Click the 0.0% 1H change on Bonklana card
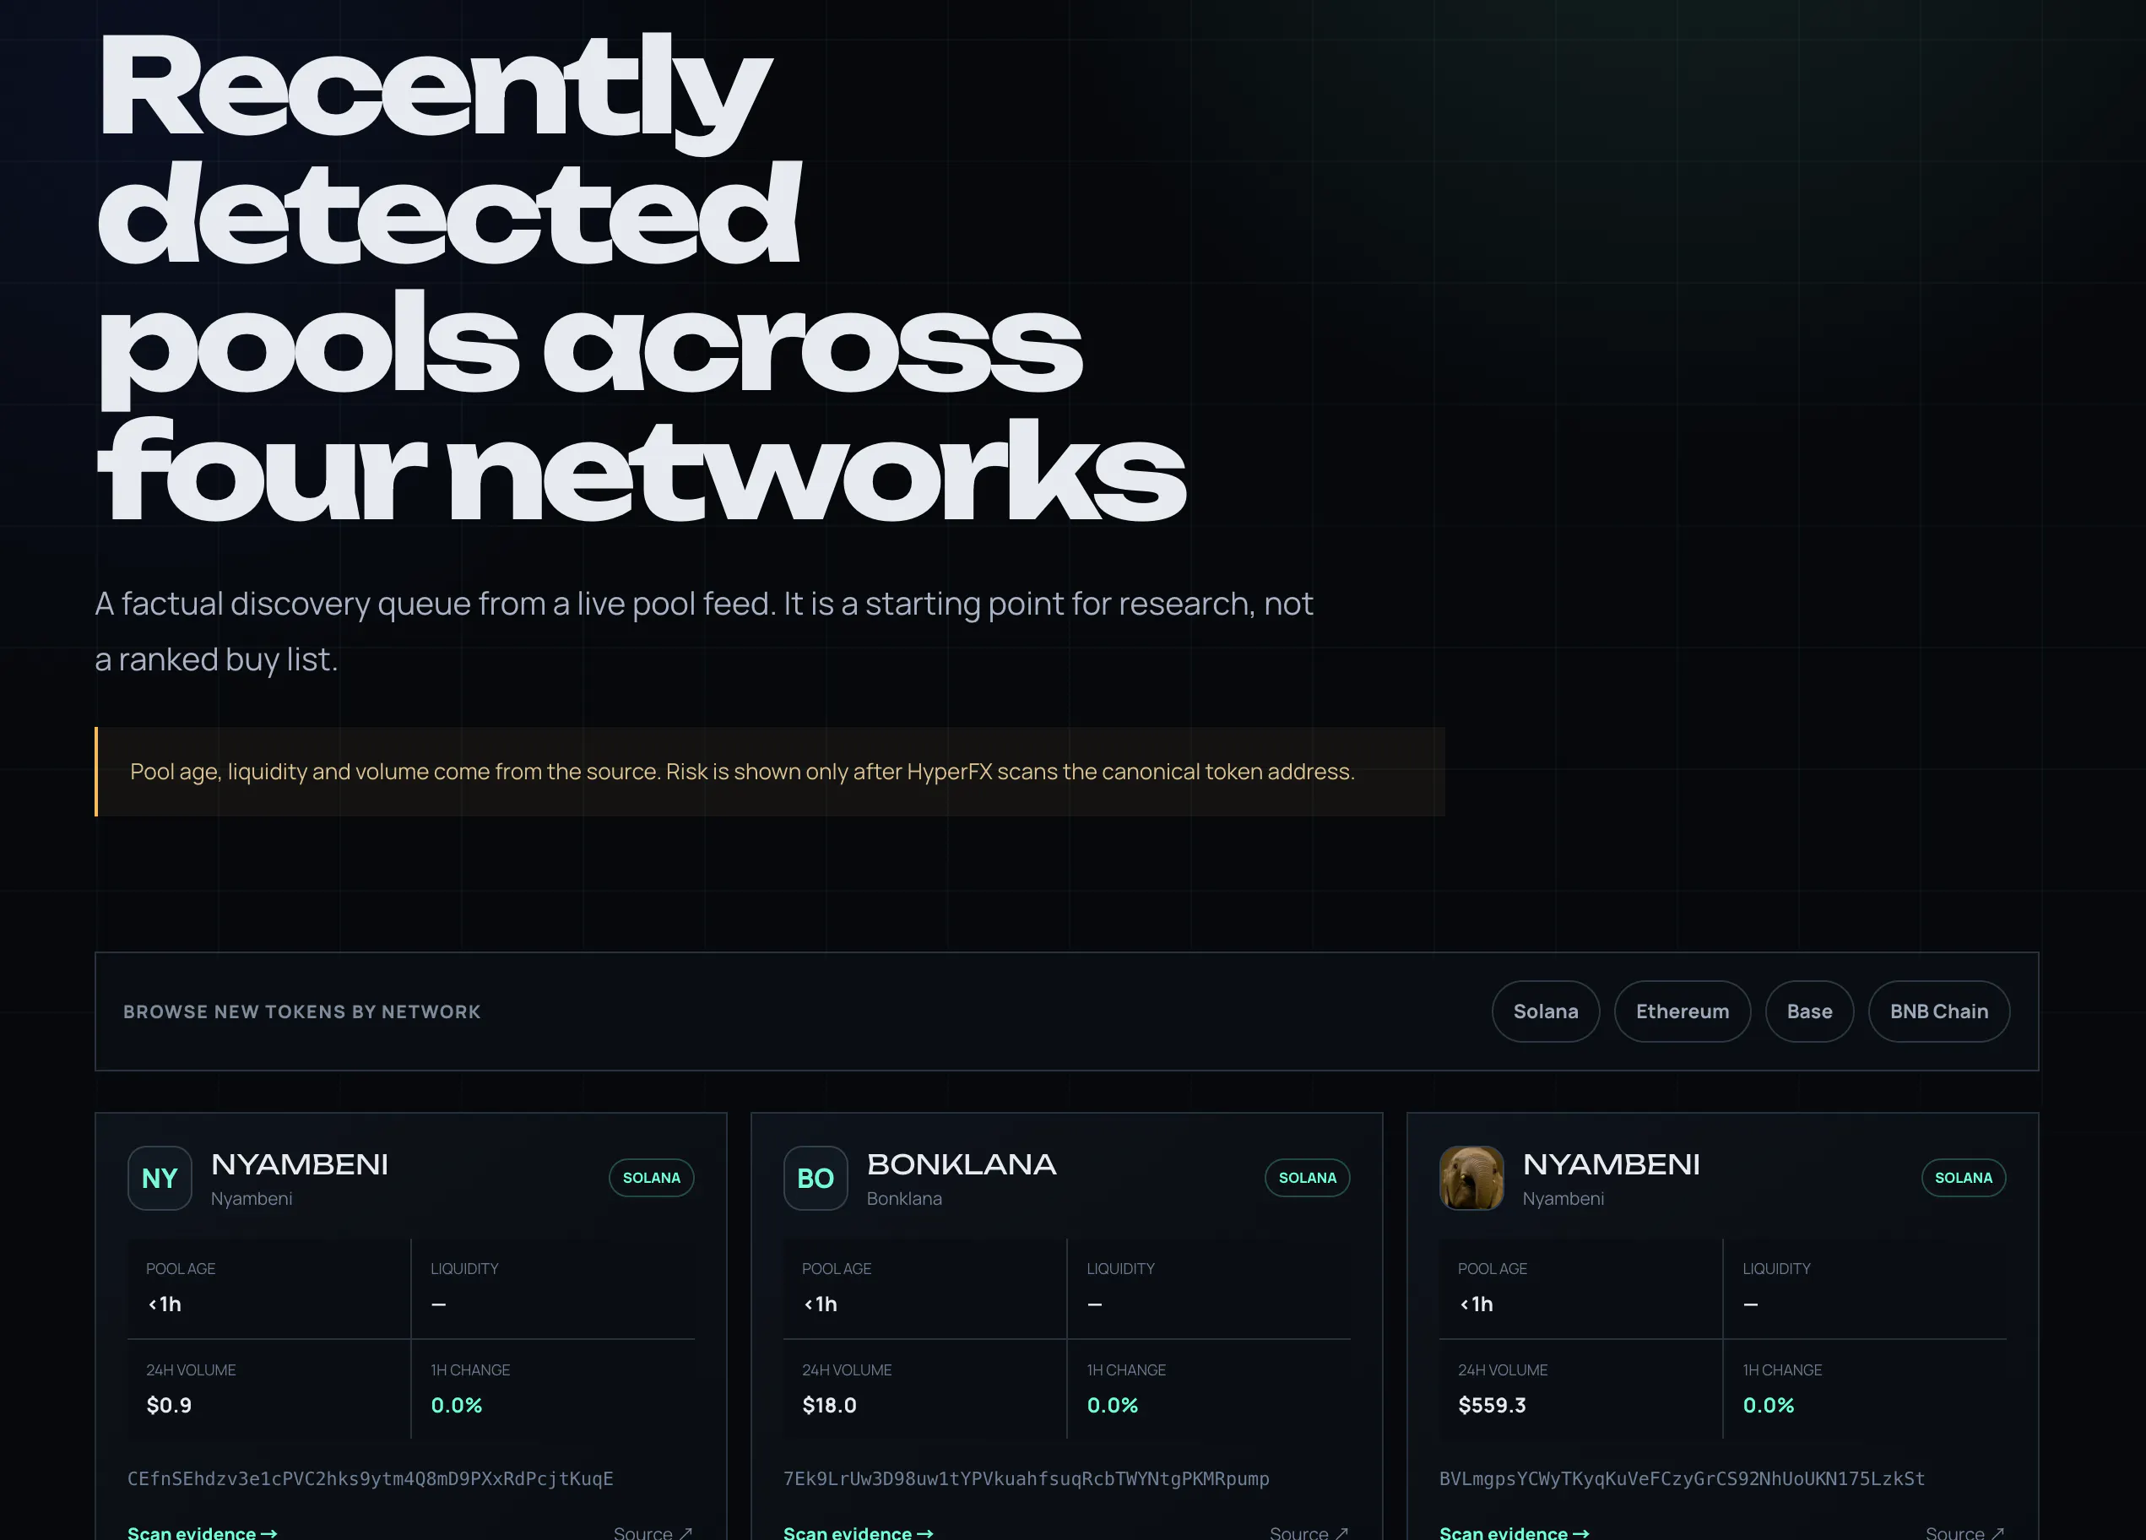The width and height of the screenshot is (2146, 1540). click(1112, 1405)
